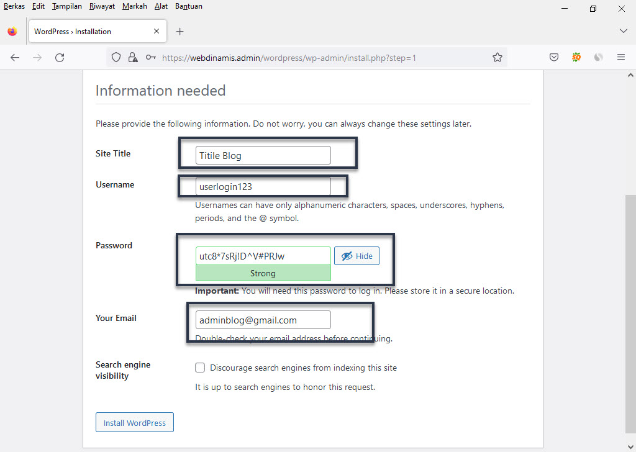Click the back navigation arrow

click(x=15, y=56)
